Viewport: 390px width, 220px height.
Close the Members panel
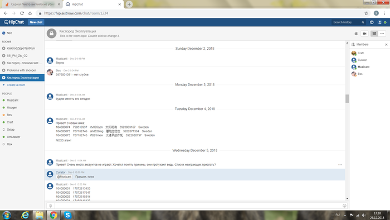pyautogui.click(x=386, y=45)
